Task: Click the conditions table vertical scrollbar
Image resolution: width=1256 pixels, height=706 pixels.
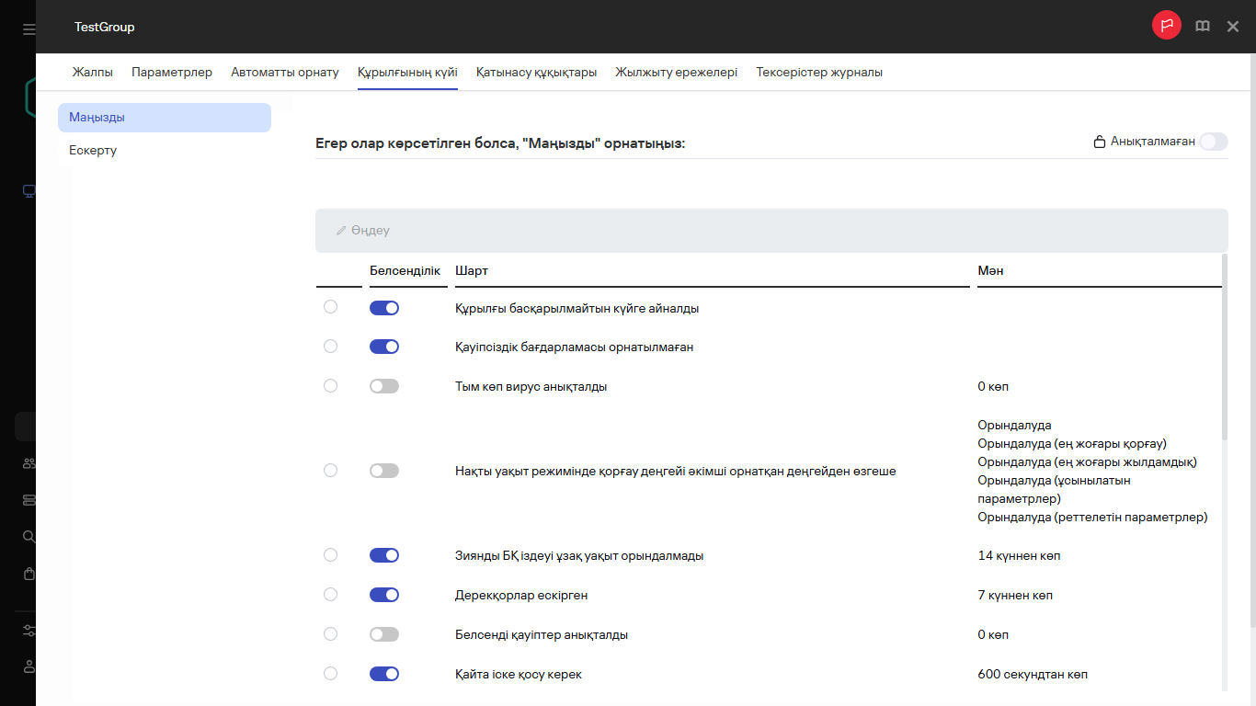Action: click(x=1225, y=349)
